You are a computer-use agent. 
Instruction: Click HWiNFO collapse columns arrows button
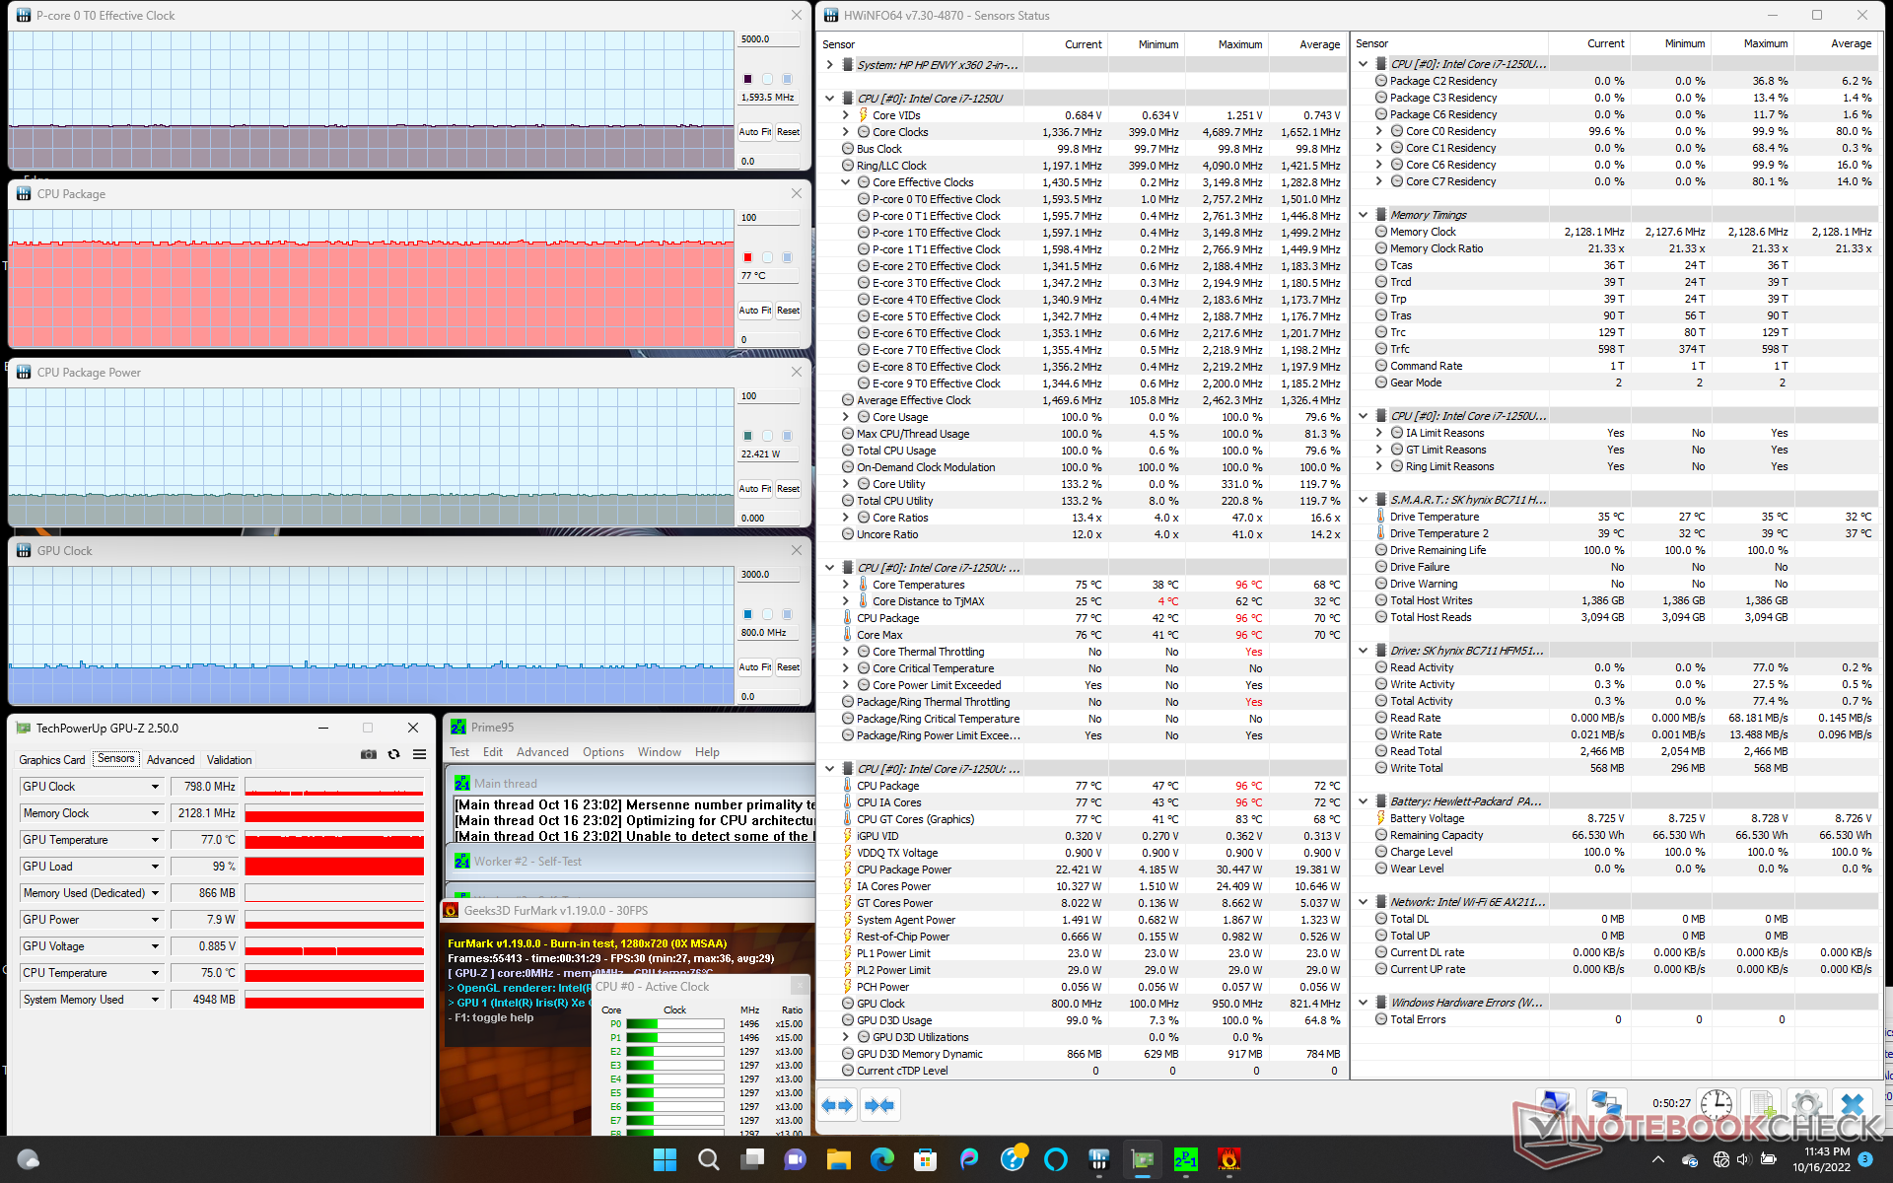(x=879, y=1105)
